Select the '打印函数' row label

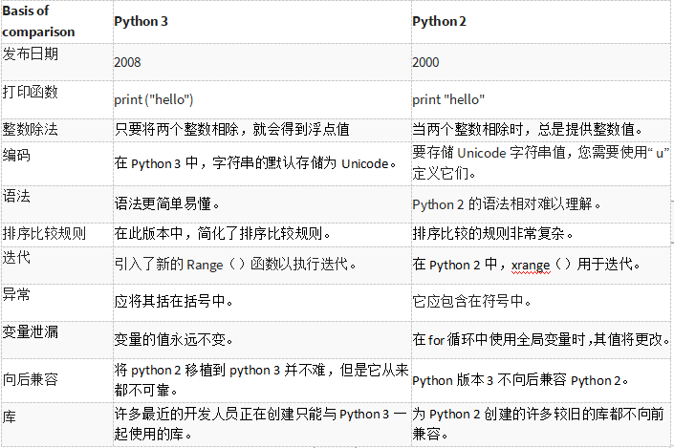coord(30,92)
